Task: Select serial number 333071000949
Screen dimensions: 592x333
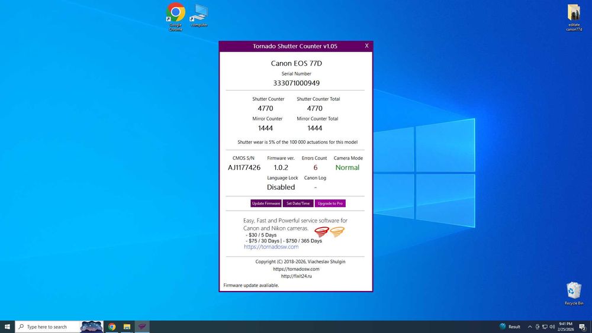Action: (297, 83)
